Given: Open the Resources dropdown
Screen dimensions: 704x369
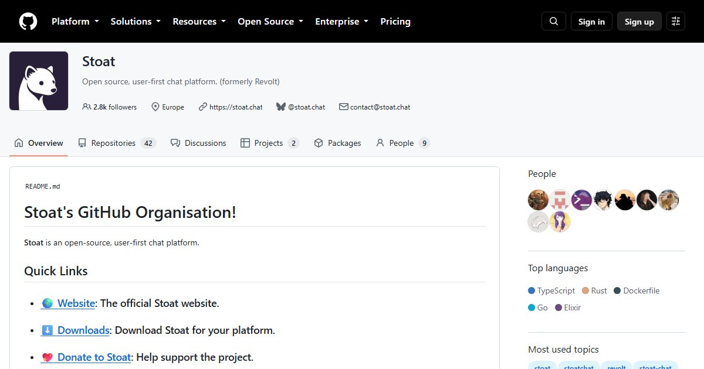Looking at the screenshot, I should coord(199,22).
